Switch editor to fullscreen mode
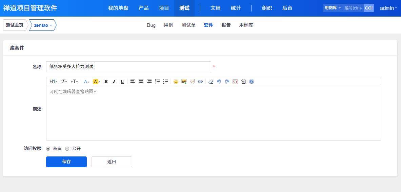The image size is (401, 192). click(x=235, y=82)
